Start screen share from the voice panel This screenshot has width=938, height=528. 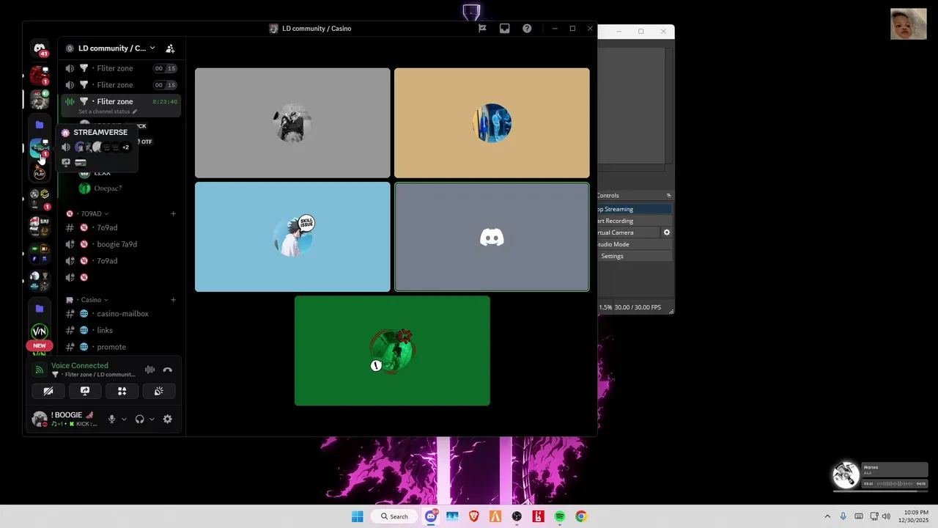pos(85,392)
